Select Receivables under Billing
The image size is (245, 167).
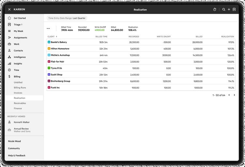pyautogui.click(x=20, y=103)
